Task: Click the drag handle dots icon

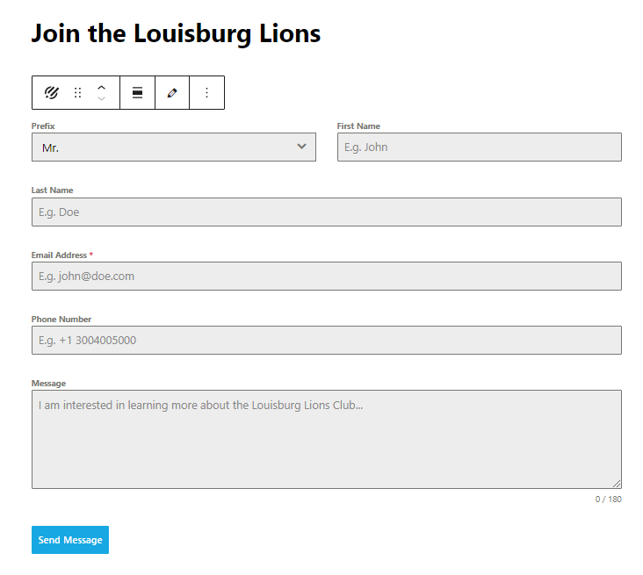Action: click(x=77, y=92)
